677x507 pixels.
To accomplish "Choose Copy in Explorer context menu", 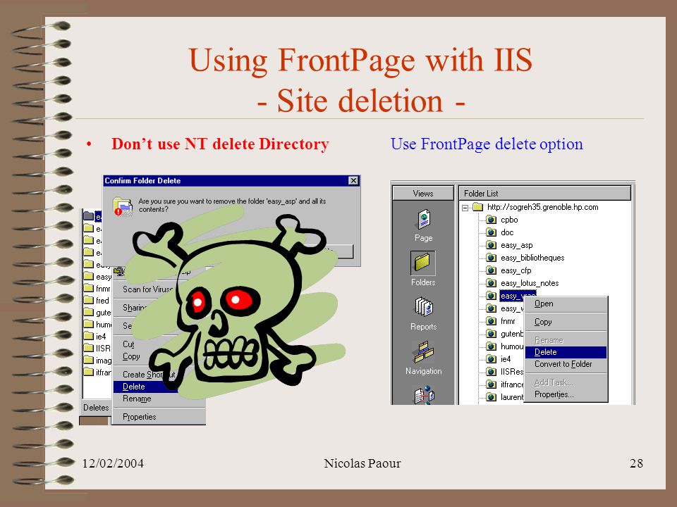I will tap(131, 356).
